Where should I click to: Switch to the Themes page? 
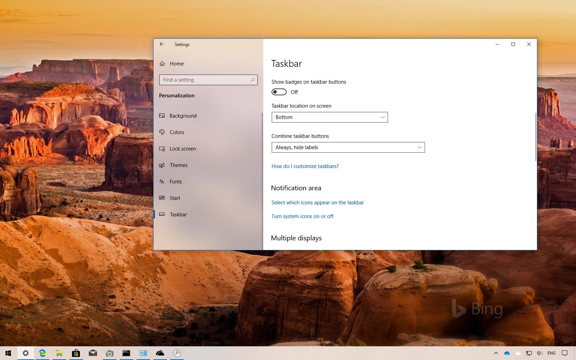208,165
